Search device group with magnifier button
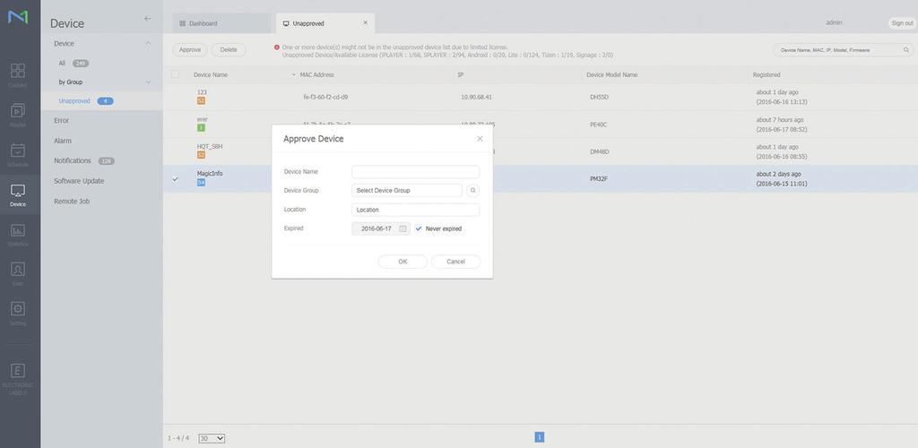This screenshot has height=448, width=918. tap(473, 191)
